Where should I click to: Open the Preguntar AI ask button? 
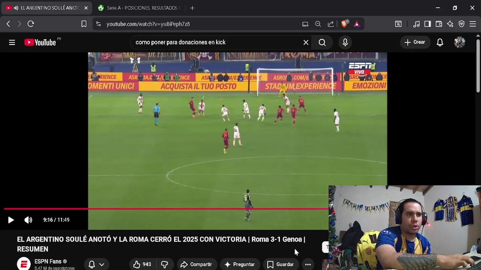(x=240, y=264)
